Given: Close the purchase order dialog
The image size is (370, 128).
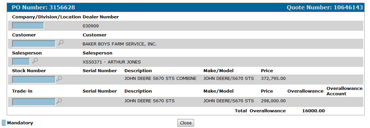Looking at the screenshot, I should coord(185,123).
